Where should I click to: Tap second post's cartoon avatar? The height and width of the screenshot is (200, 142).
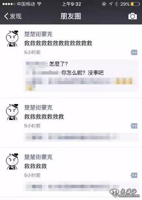click(x=12, y=112)
